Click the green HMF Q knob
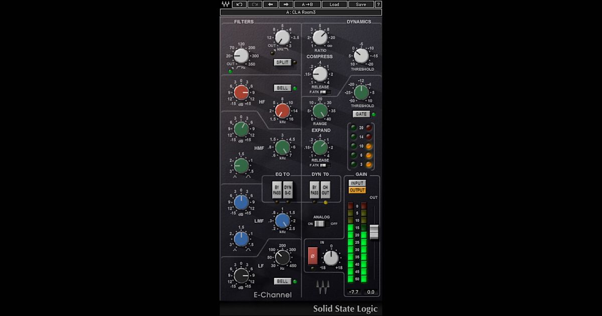This screenshot has height=316, width=602. pyautogui.click(x=241, y=166)
